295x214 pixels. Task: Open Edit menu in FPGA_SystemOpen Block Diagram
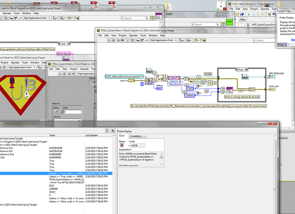106,36
